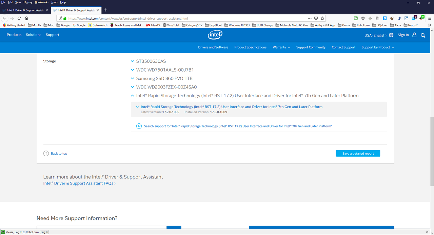
Task: Click the page vertical scrollbar
Action: 432,152
